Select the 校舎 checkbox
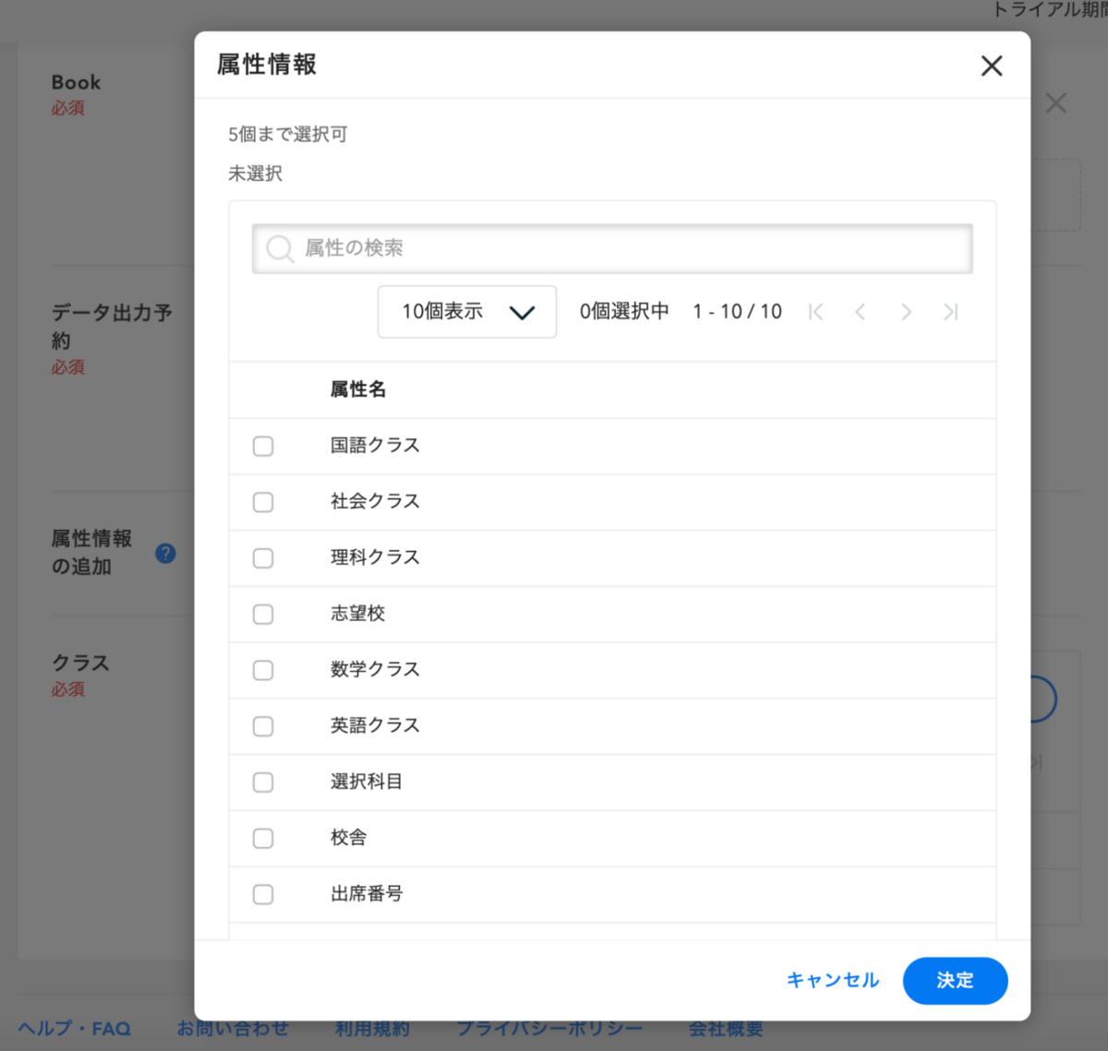 click(x=263, y=838)
